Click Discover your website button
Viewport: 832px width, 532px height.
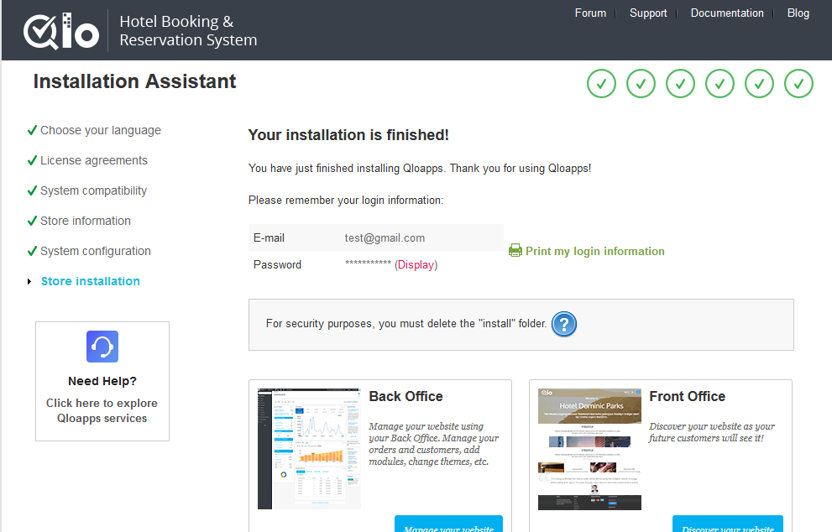tap(727, 524)
